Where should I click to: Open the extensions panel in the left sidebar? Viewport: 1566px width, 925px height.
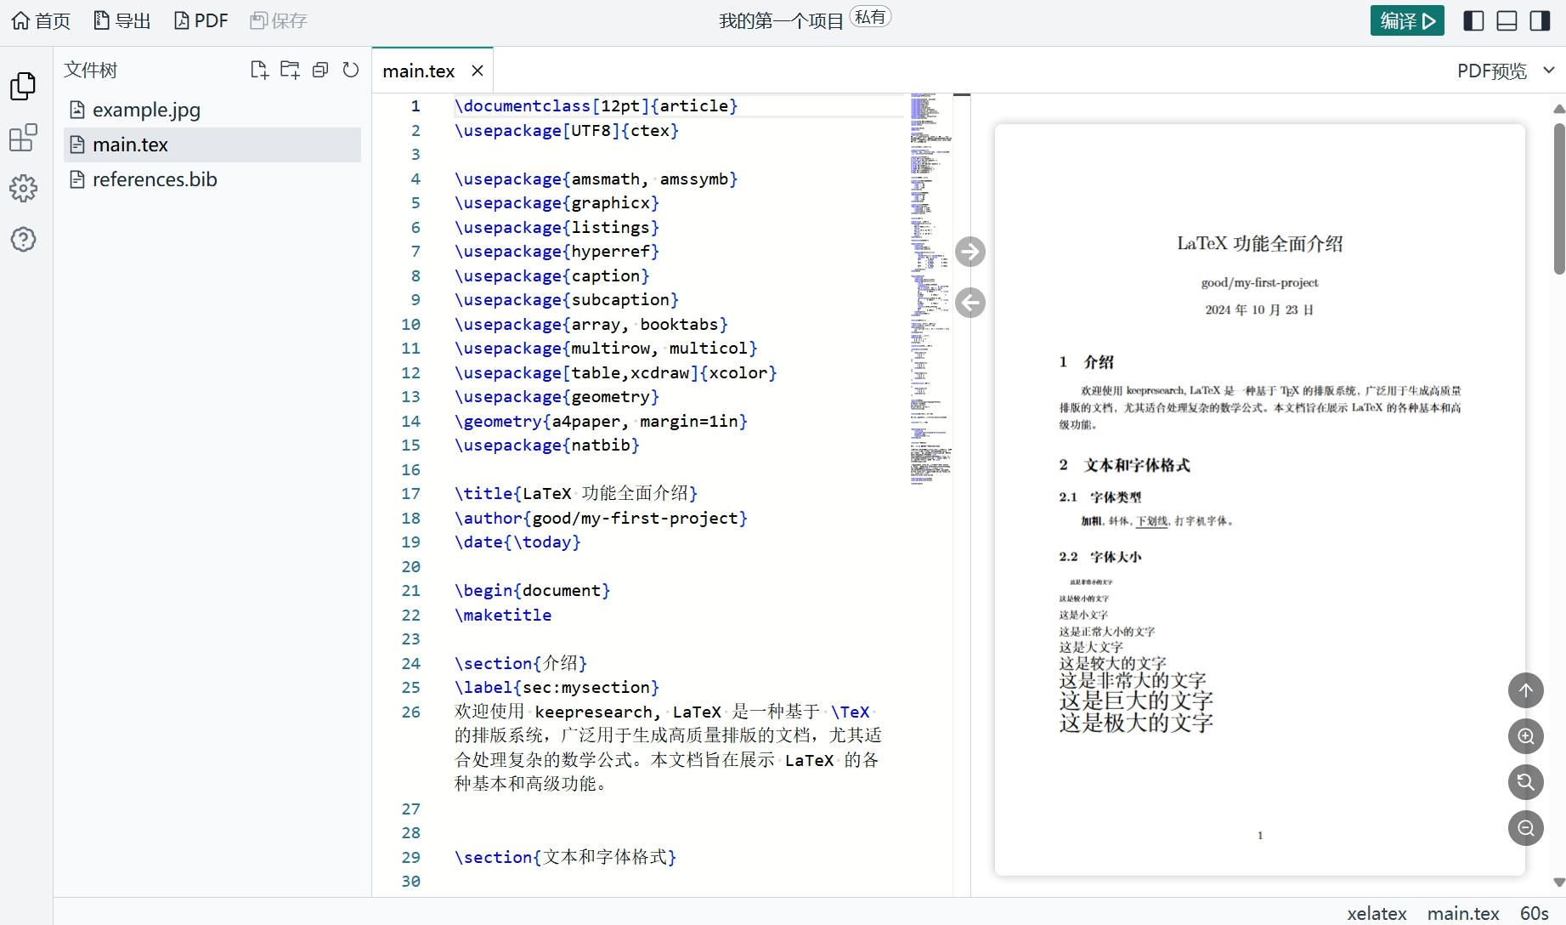23,138
